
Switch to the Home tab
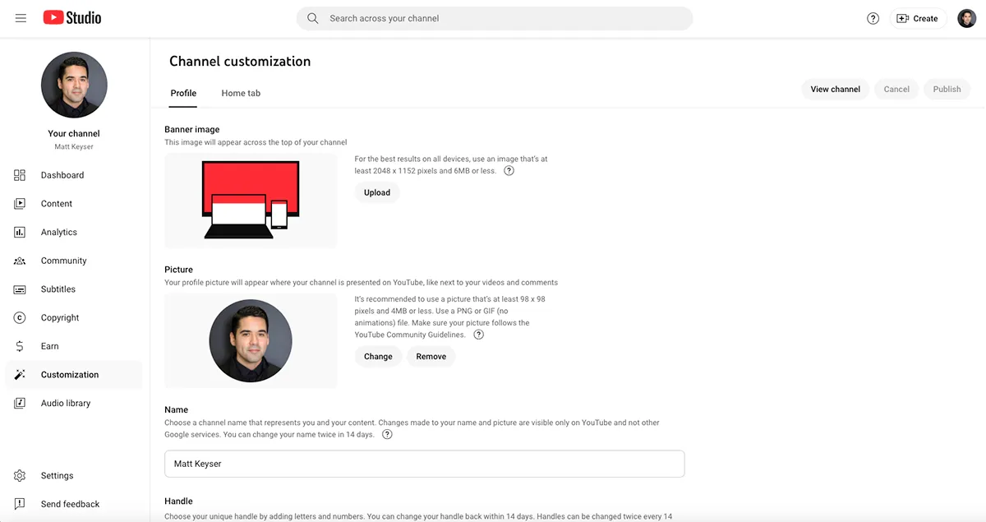coord(241,94)
